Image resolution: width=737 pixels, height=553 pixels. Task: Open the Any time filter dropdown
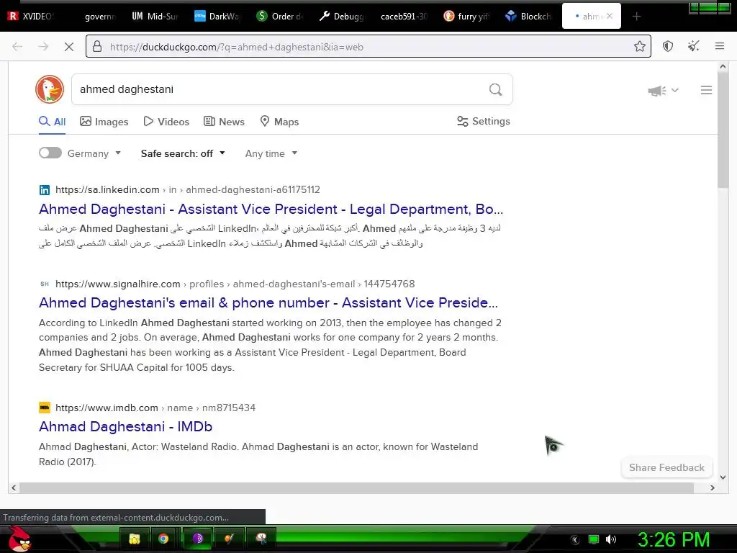[x=271, y=153]
